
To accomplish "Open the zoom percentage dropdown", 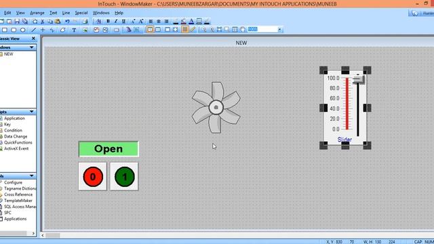I will [x=279, y=30].
